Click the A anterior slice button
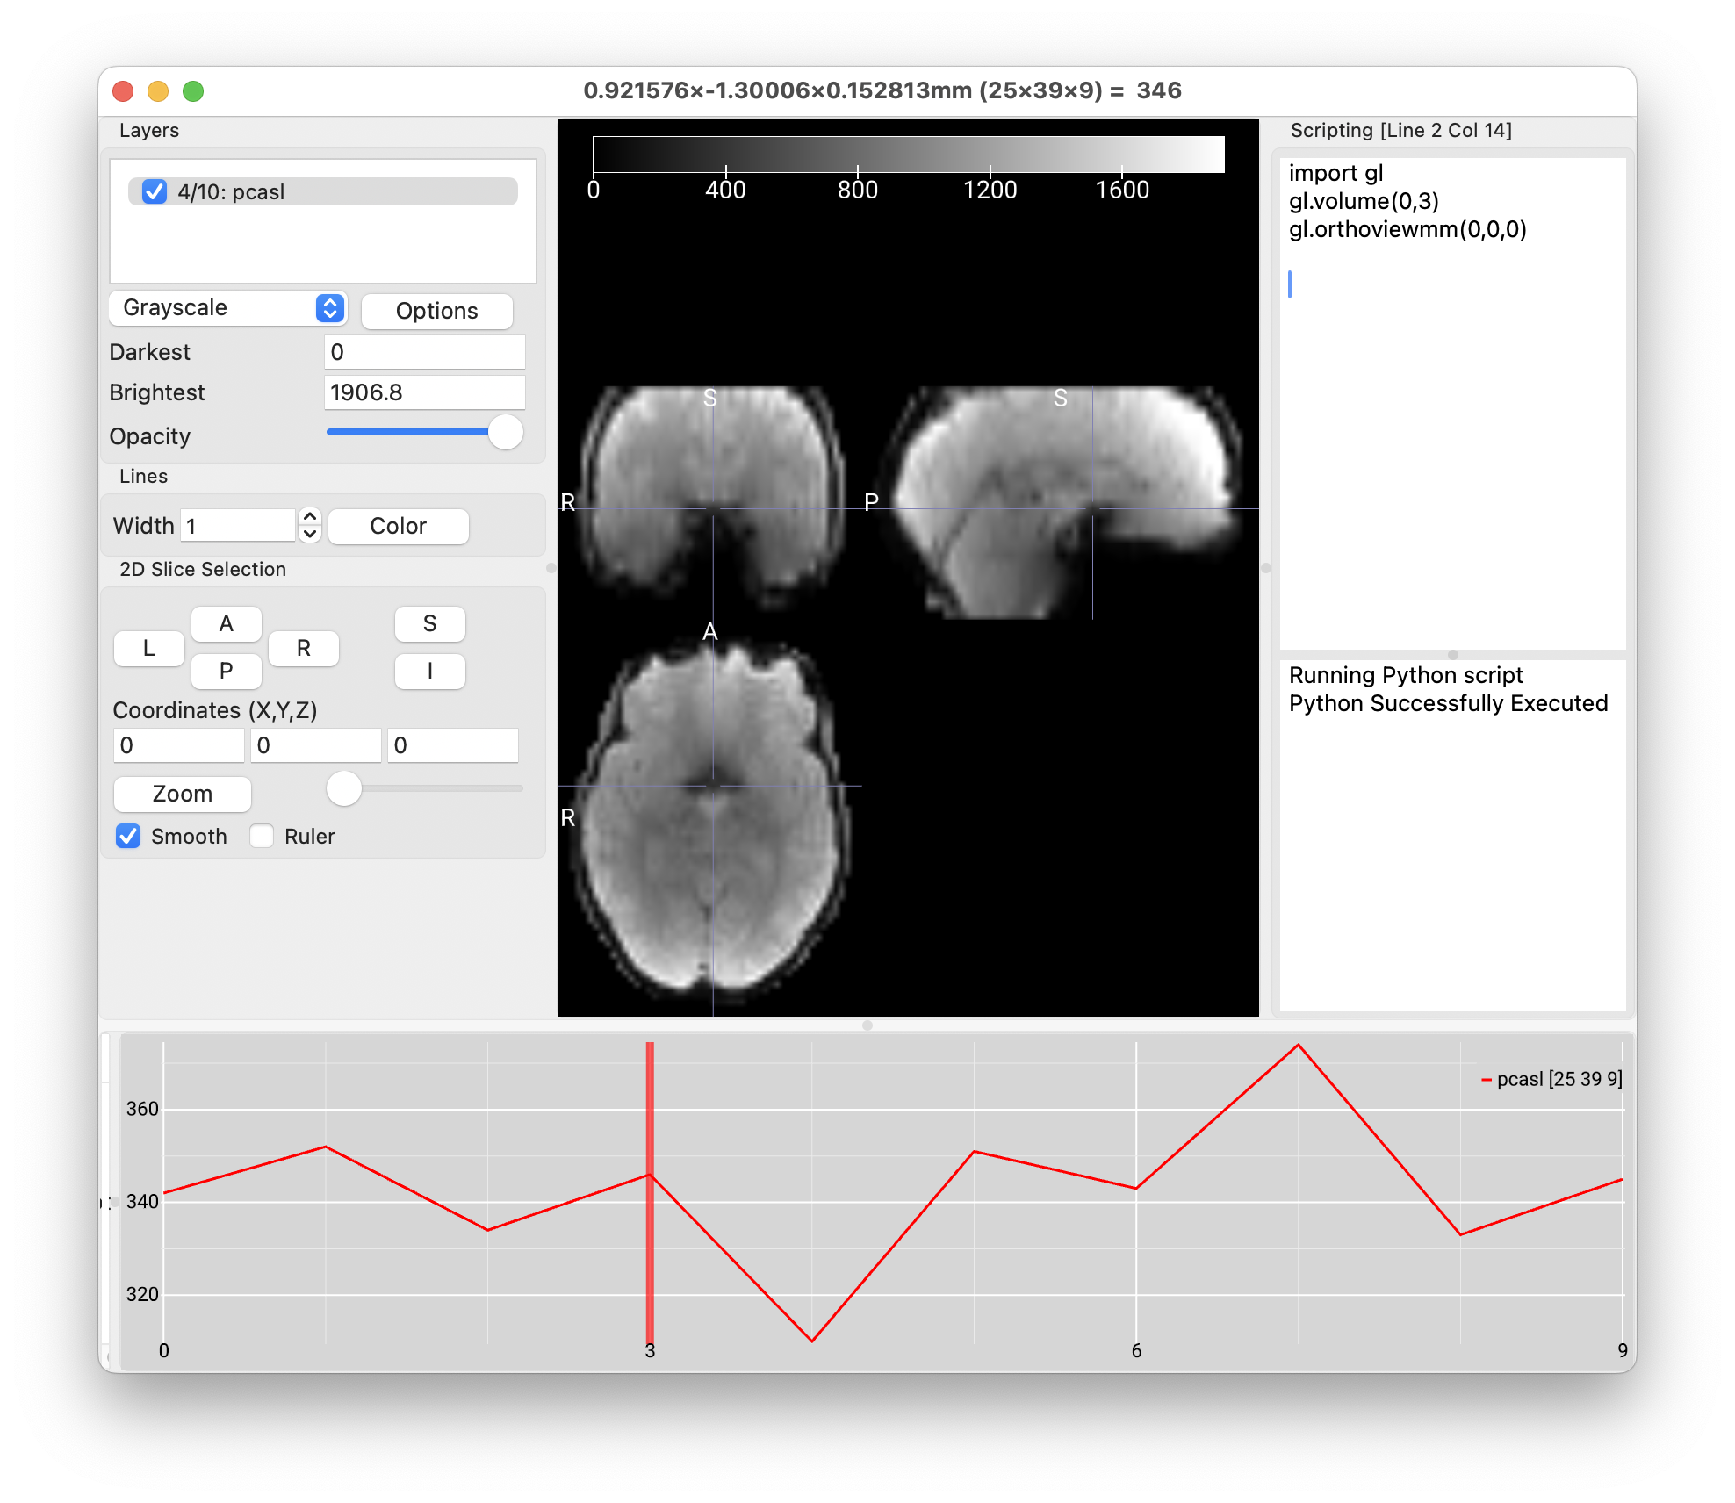The width and height of the screenshot is (1735, 1503). click(226, 623)
